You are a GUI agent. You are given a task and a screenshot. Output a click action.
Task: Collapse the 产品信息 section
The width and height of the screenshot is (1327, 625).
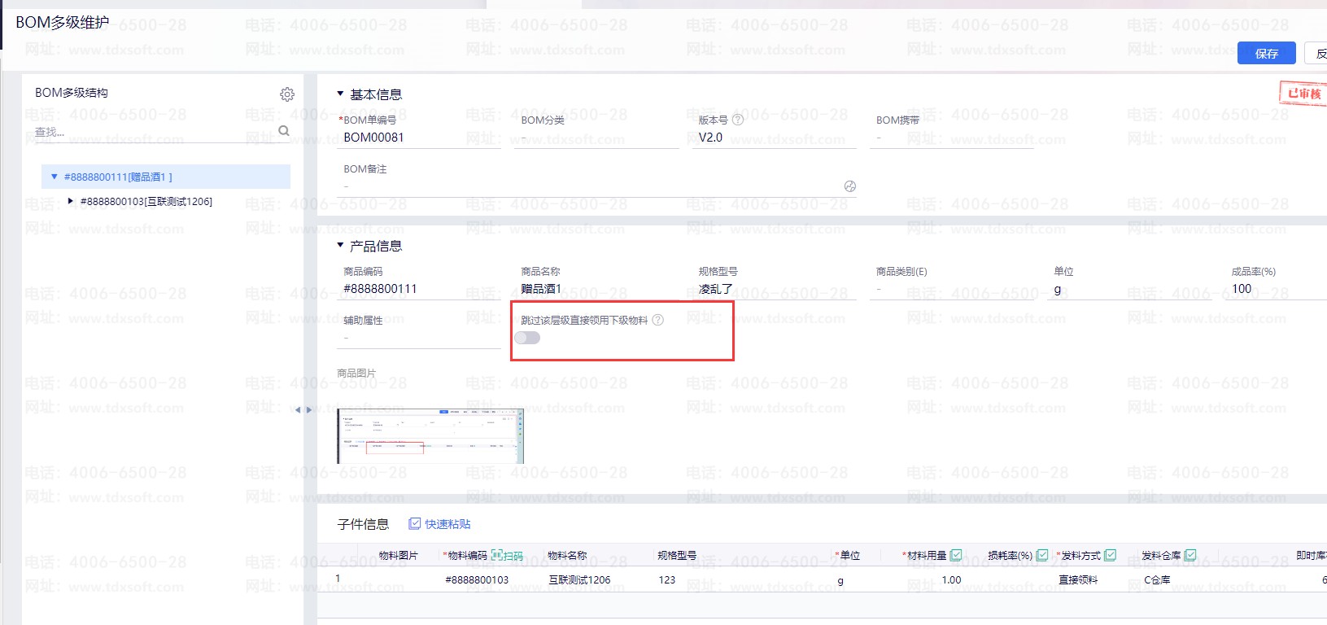(341, 245)
